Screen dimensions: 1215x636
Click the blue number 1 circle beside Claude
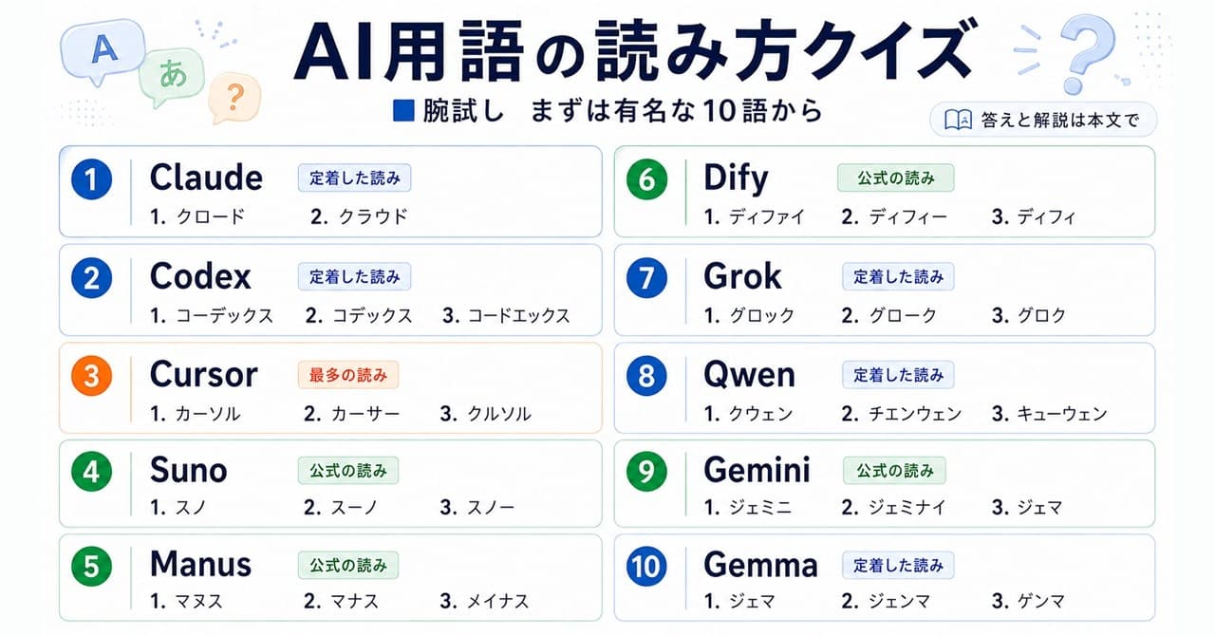91,180
